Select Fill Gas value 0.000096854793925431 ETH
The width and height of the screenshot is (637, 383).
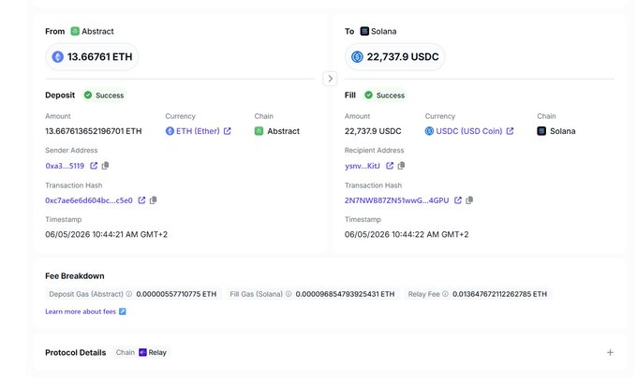point(345,294)
